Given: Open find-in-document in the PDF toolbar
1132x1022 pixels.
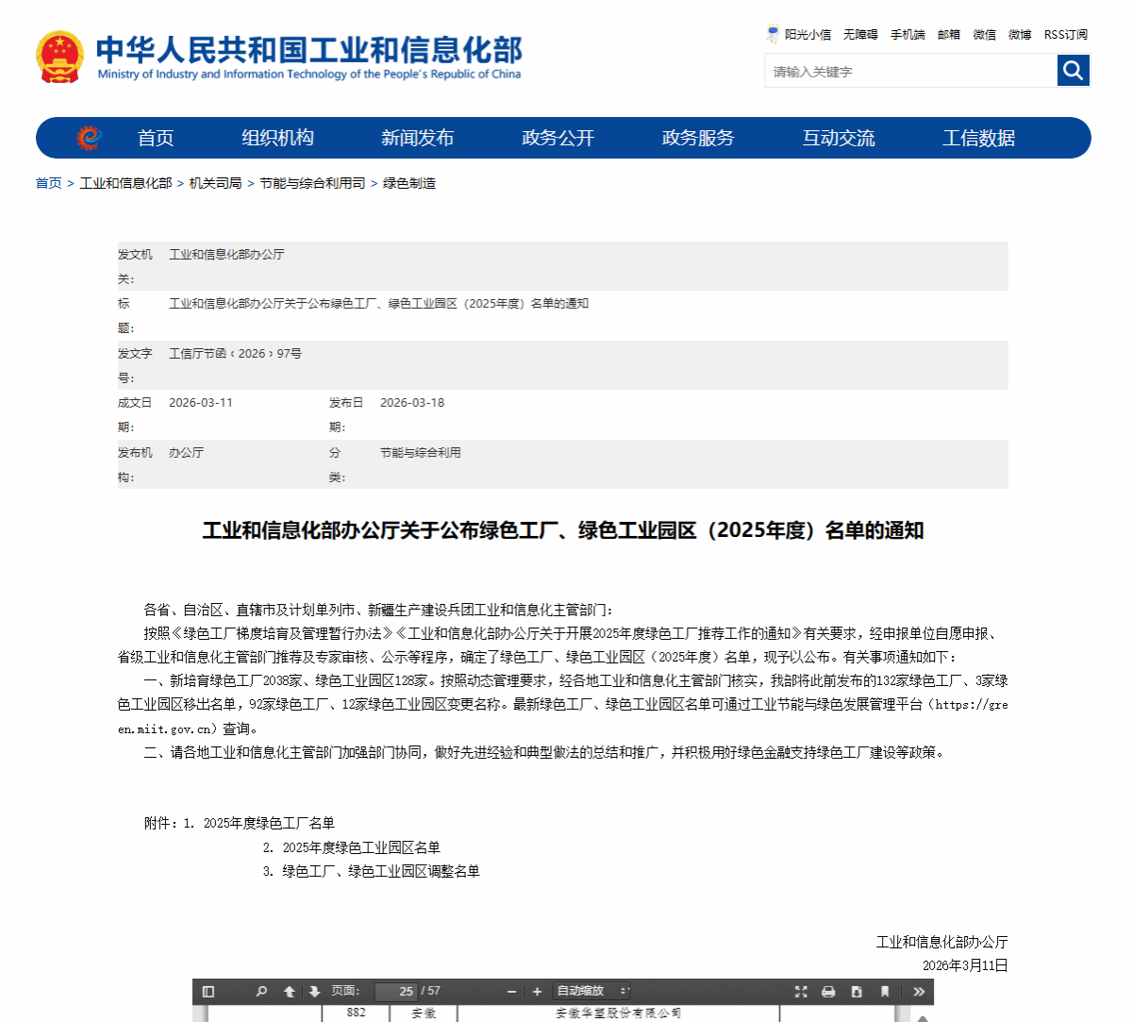Looking at the screenshot, I should coord(261,991).
